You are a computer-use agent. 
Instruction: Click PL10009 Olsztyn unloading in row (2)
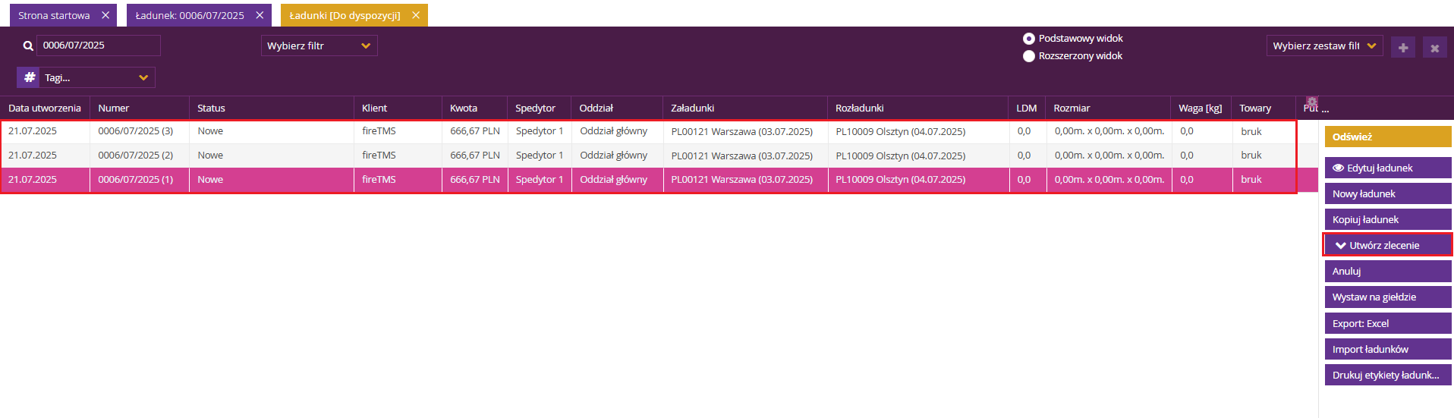pos(901,156)
